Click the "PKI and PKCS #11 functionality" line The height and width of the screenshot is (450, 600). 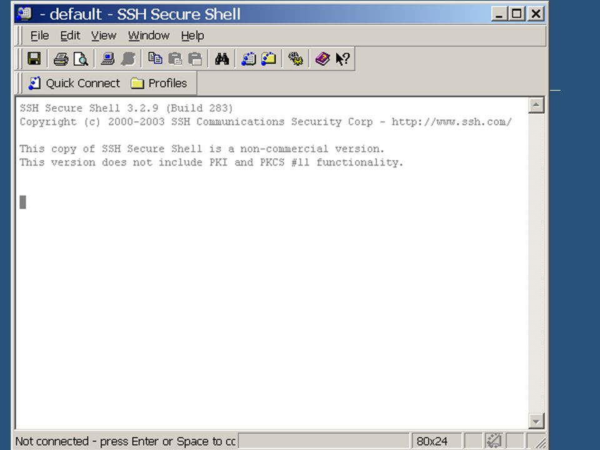(x=212, y=162)
